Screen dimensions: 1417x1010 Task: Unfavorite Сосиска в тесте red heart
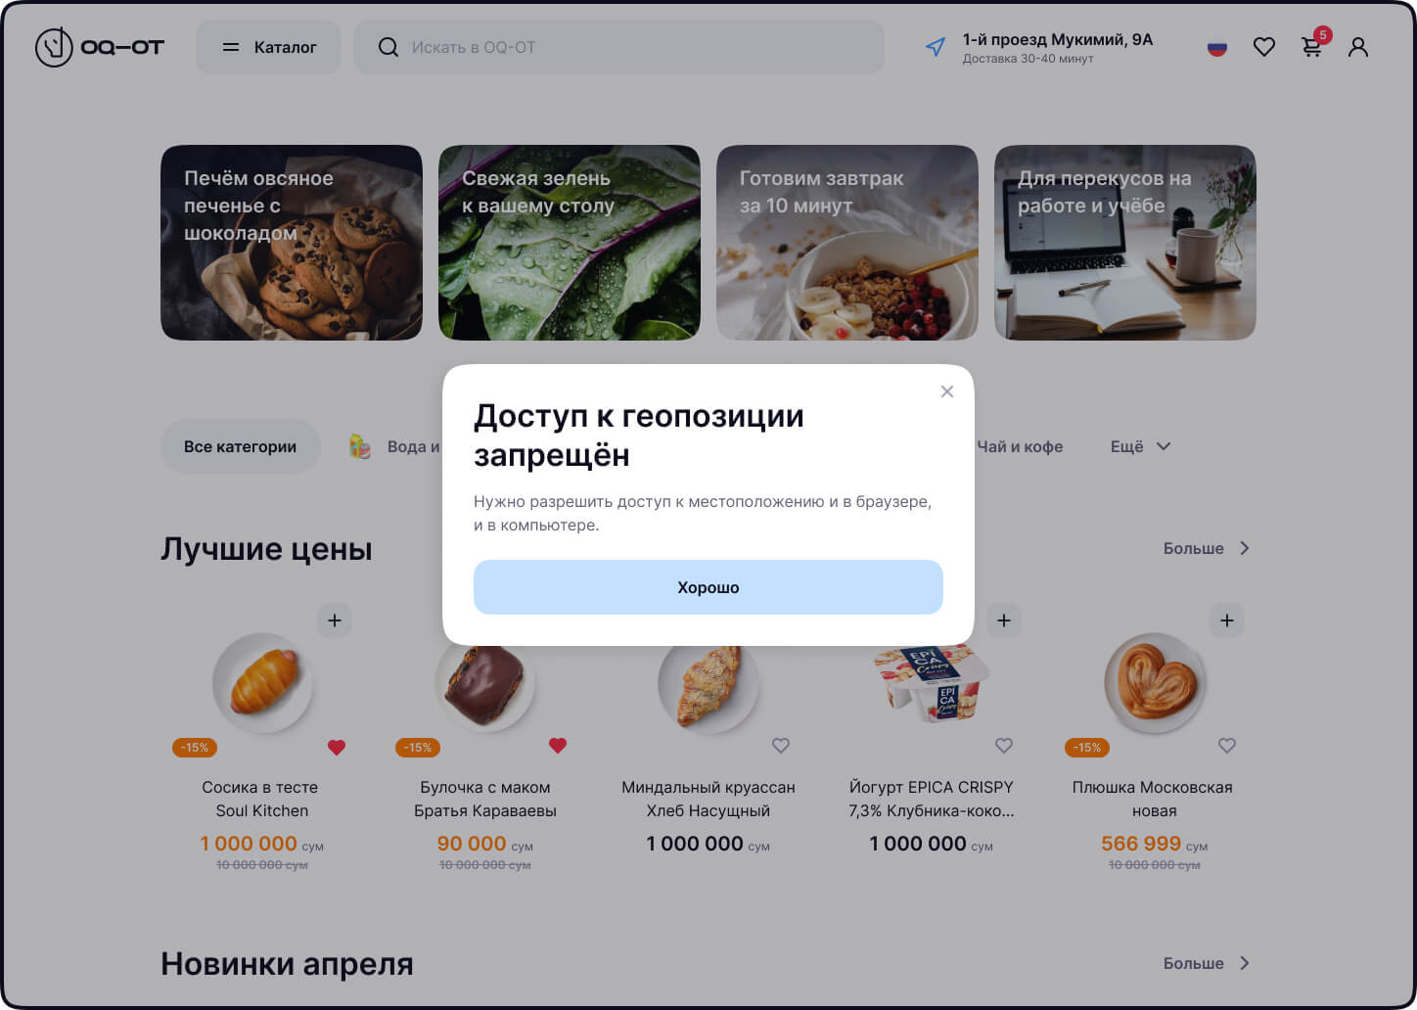[x=337, y=748]
